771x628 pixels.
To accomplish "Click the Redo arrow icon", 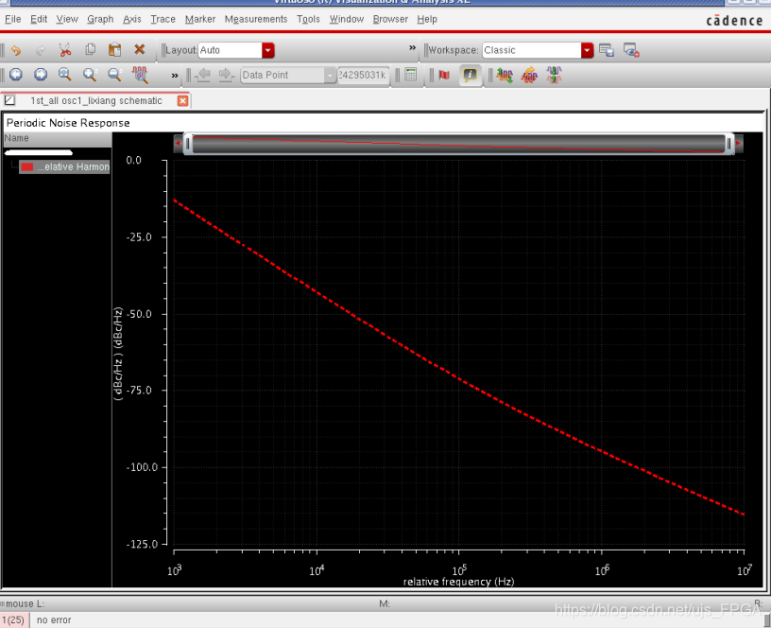I will [41, 50].
